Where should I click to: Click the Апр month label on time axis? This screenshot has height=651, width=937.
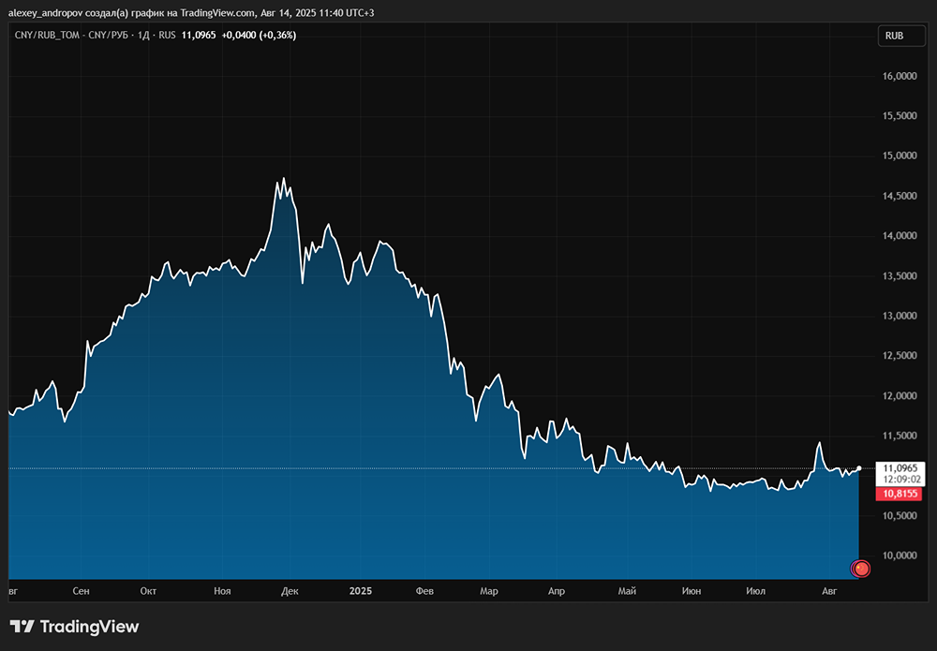point(557,591)
